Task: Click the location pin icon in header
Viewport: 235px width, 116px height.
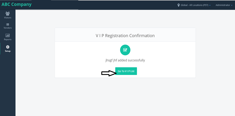Action: tap(179, 5)
